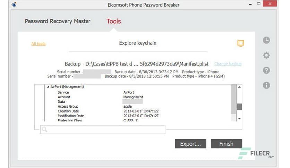Click the scrollbar up arrow
The height and width of the screenshot is (168, 290).
coord(239,87)
